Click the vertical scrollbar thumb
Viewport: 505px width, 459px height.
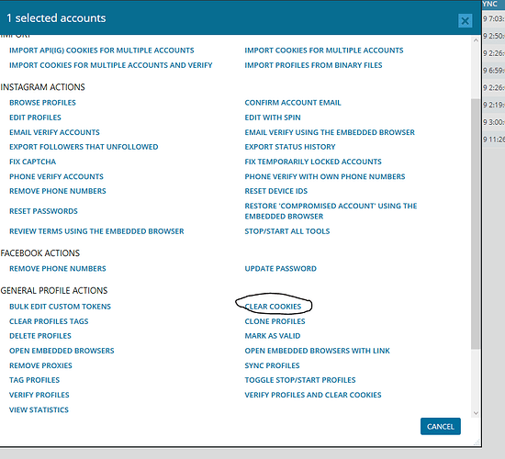coord(476,224)
